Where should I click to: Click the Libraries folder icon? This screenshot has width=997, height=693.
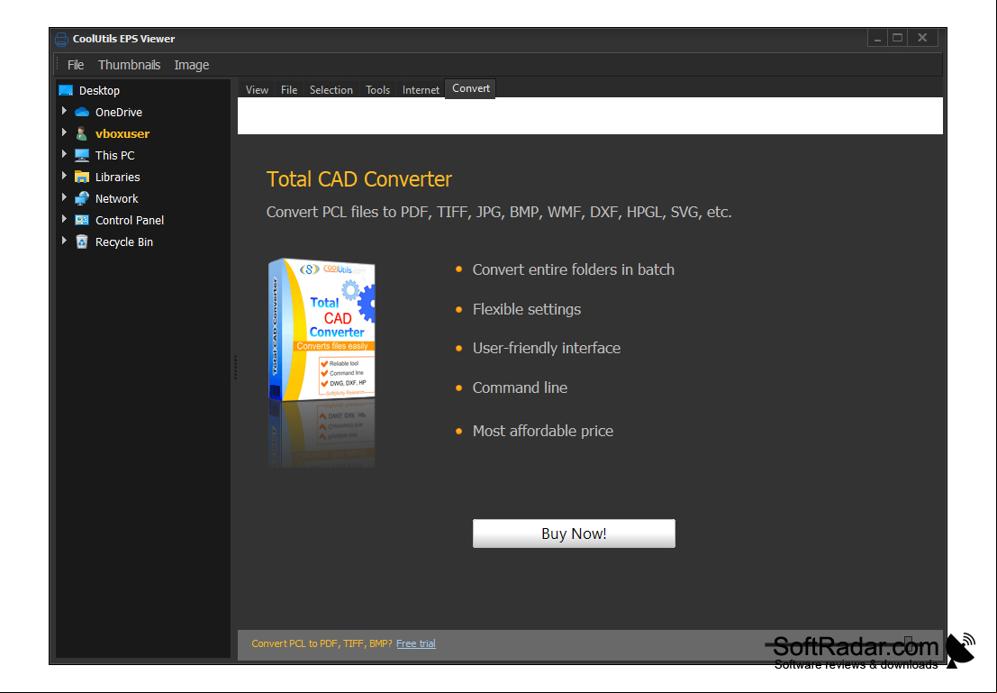81,177
